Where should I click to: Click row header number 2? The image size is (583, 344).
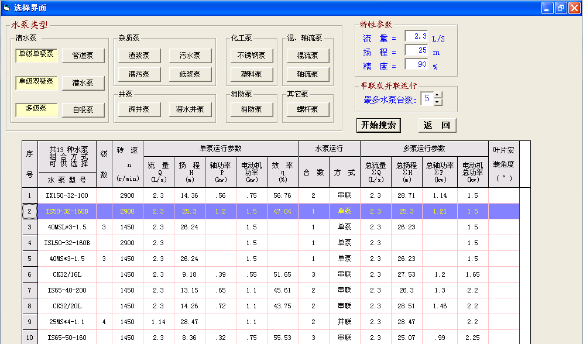tap(30, 211)
